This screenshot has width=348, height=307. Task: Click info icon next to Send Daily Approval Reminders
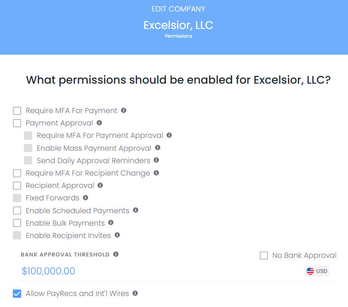156,160
